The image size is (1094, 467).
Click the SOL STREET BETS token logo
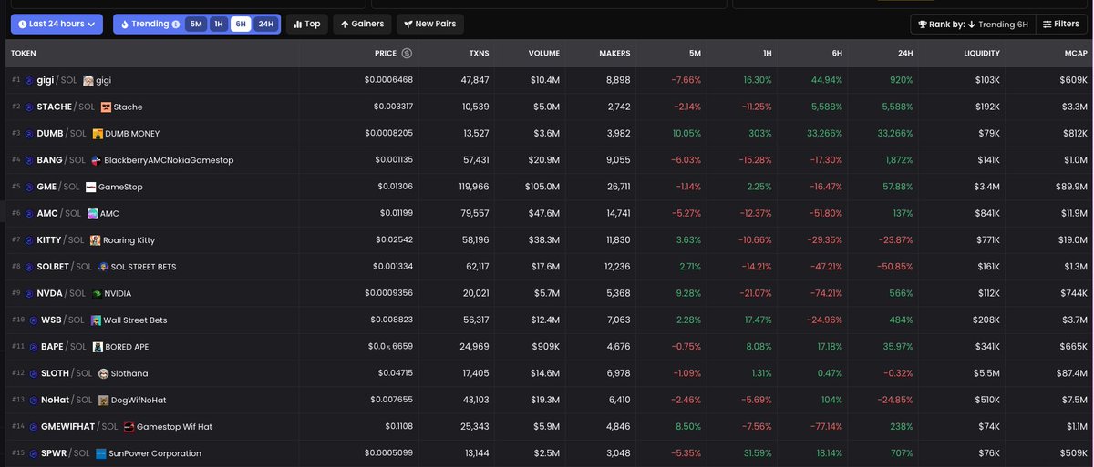[x=103, y=267]
